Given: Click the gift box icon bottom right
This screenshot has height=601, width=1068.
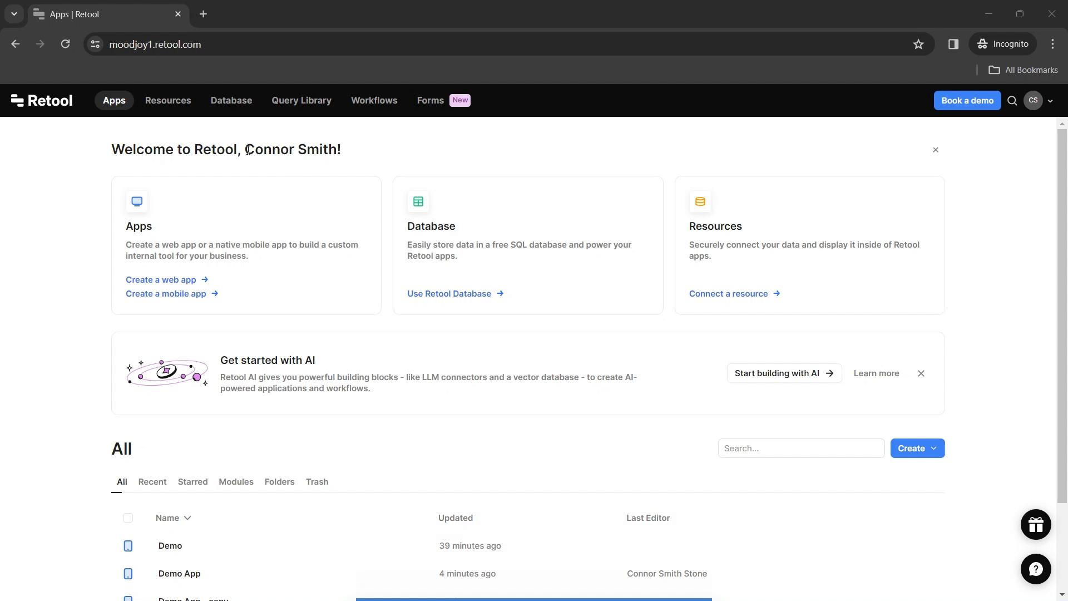Looking at the screenshot, I should pos(1036,524).
